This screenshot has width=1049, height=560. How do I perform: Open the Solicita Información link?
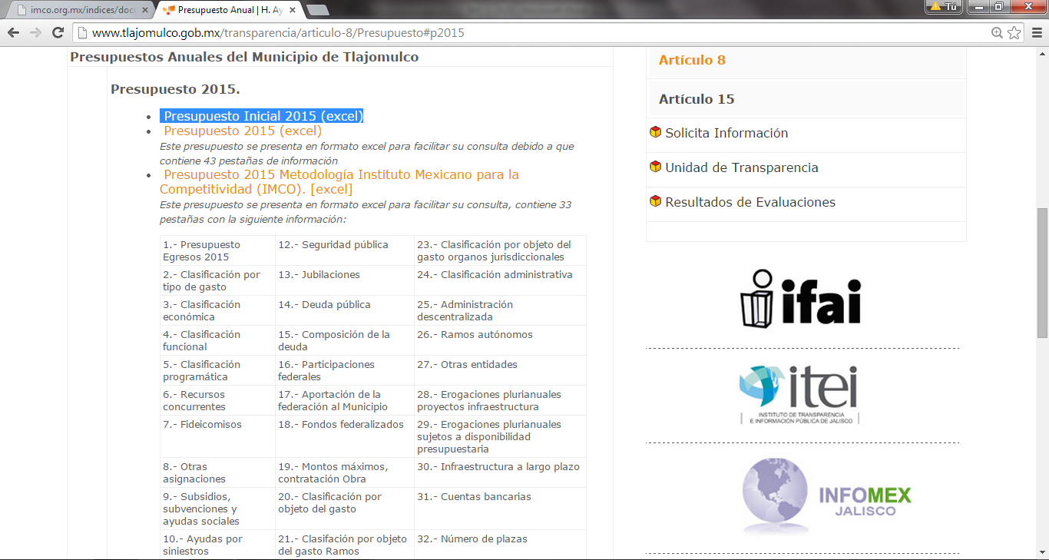726,133
